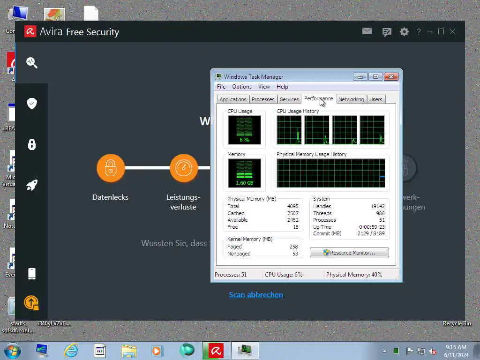Click the Handles 19142 value
Viewport: 480px width, 360px height.
click(378, 206)
